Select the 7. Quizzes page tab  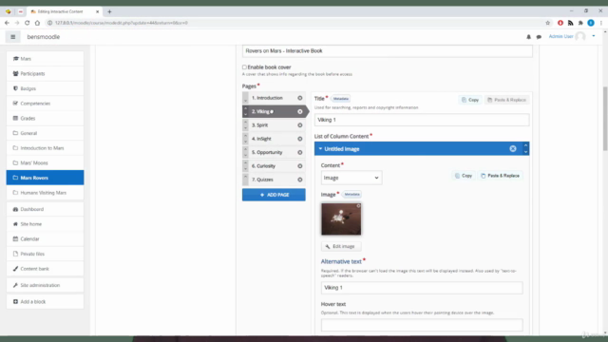(274, 180)
